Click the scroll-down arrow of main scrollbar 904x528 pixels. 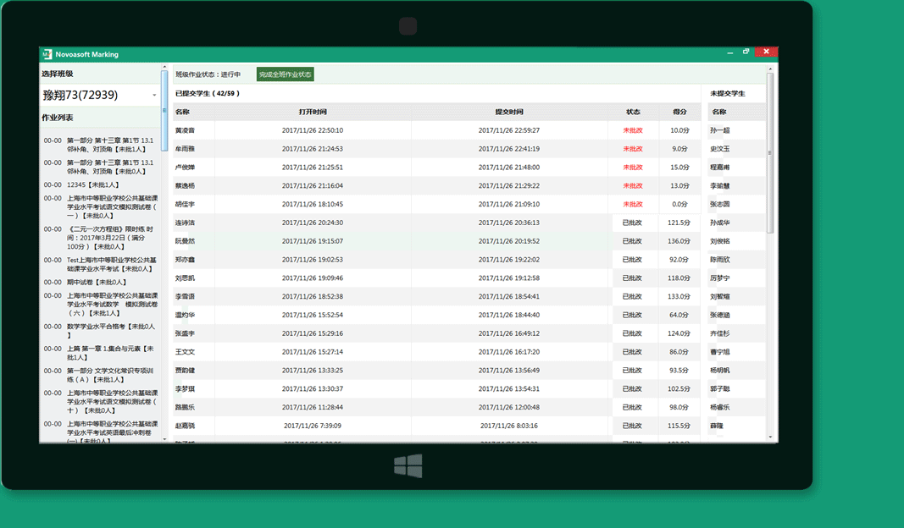[770, 437]
